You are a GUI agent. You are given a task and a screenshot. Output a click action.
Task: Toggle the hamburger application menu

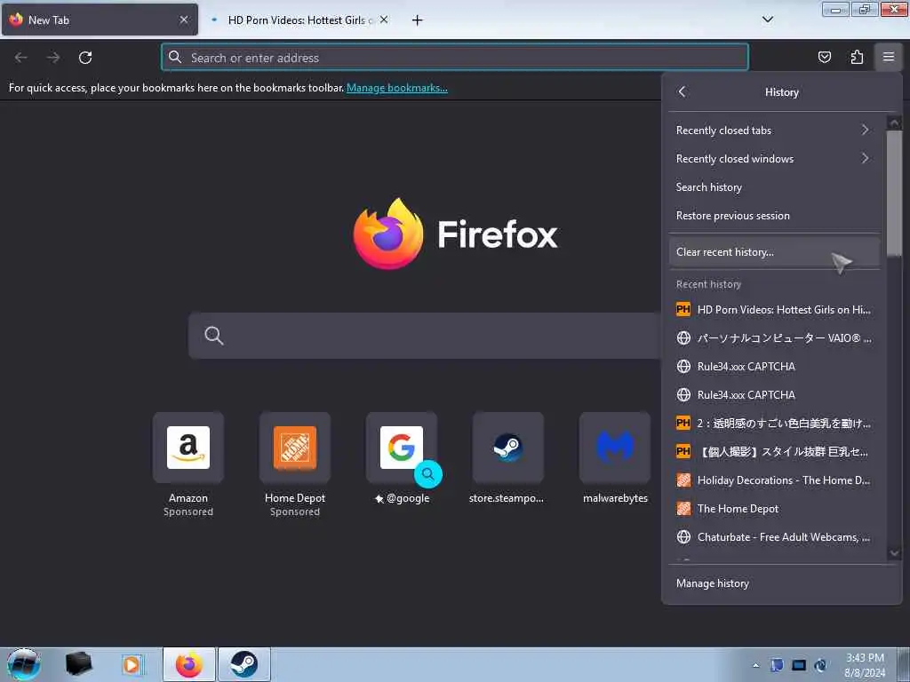coord(889,57)
